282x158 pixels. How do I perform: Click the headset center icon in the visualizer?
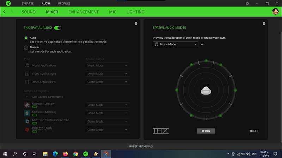[x=206, y=91]
